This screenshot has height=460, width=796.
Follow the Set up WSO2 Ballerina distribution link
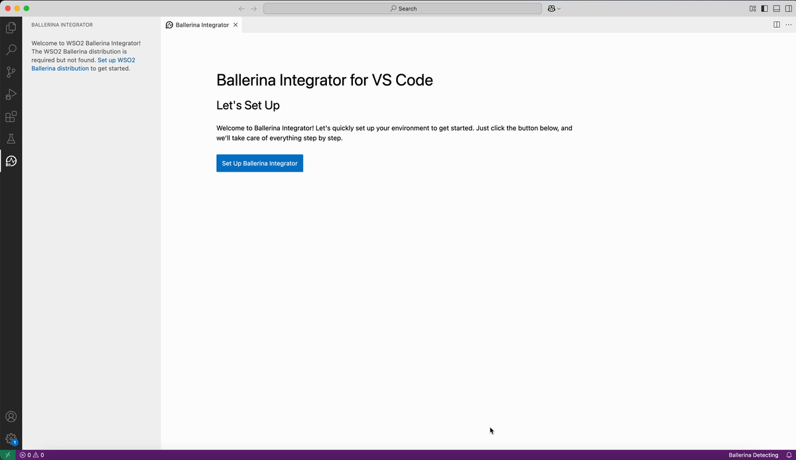[84, 64]
